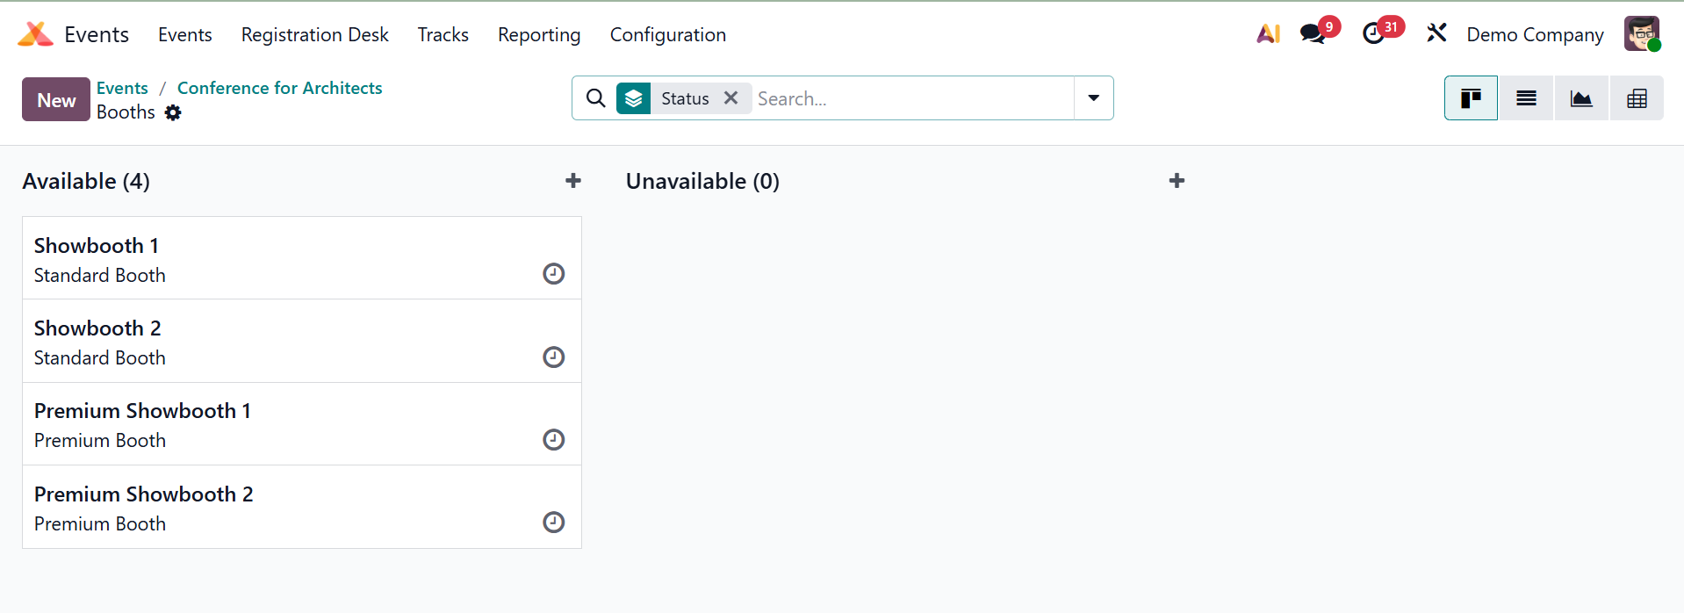Open the AI assistant icon

[1268, 34]
